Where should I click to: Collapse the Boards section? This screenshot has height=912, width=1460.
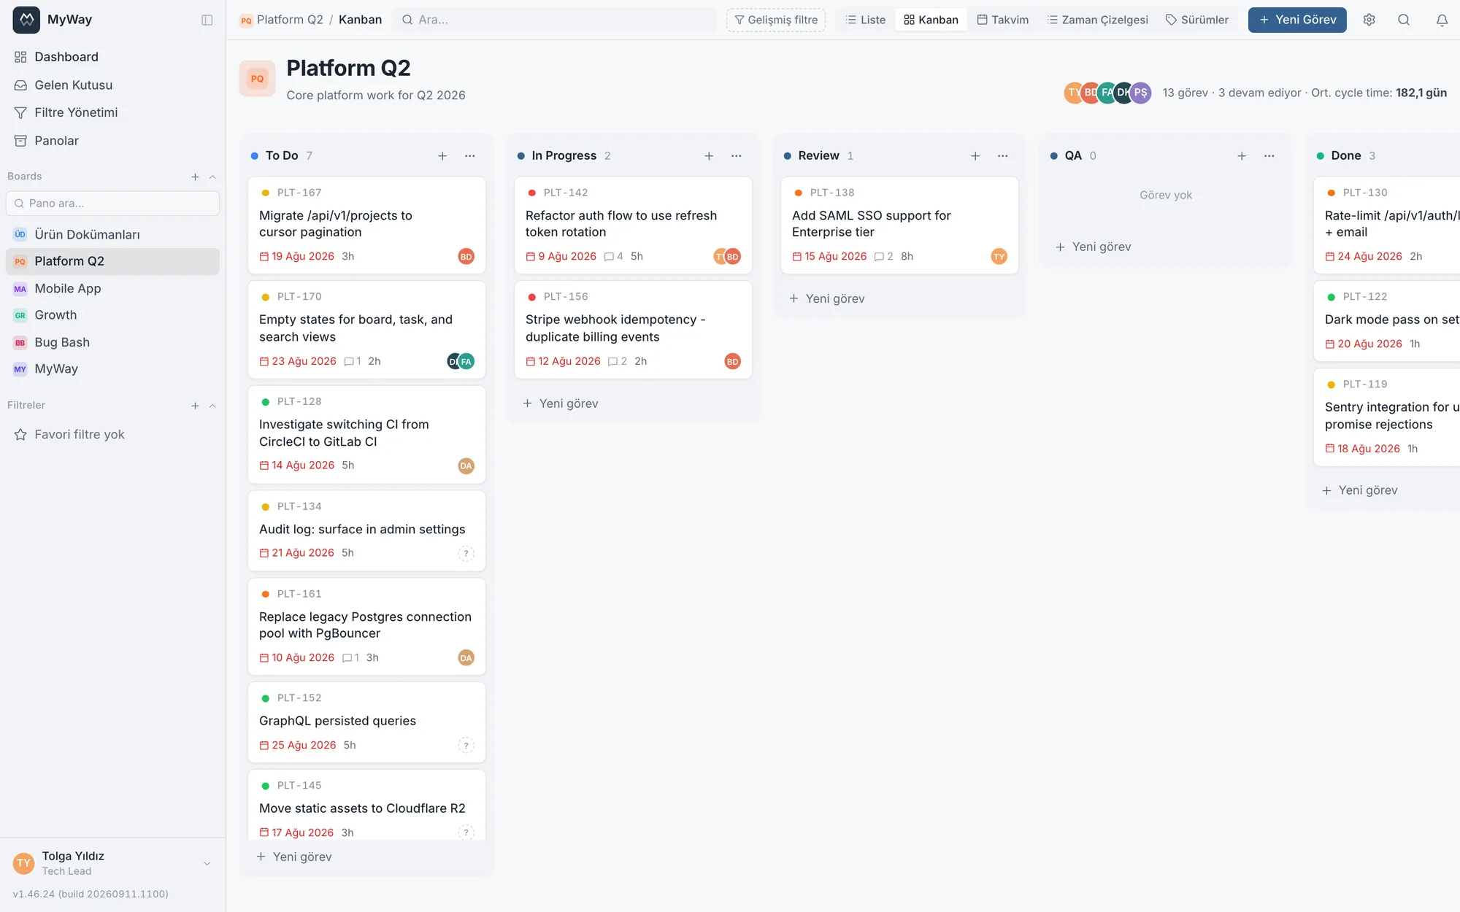(x=212, y=177)
